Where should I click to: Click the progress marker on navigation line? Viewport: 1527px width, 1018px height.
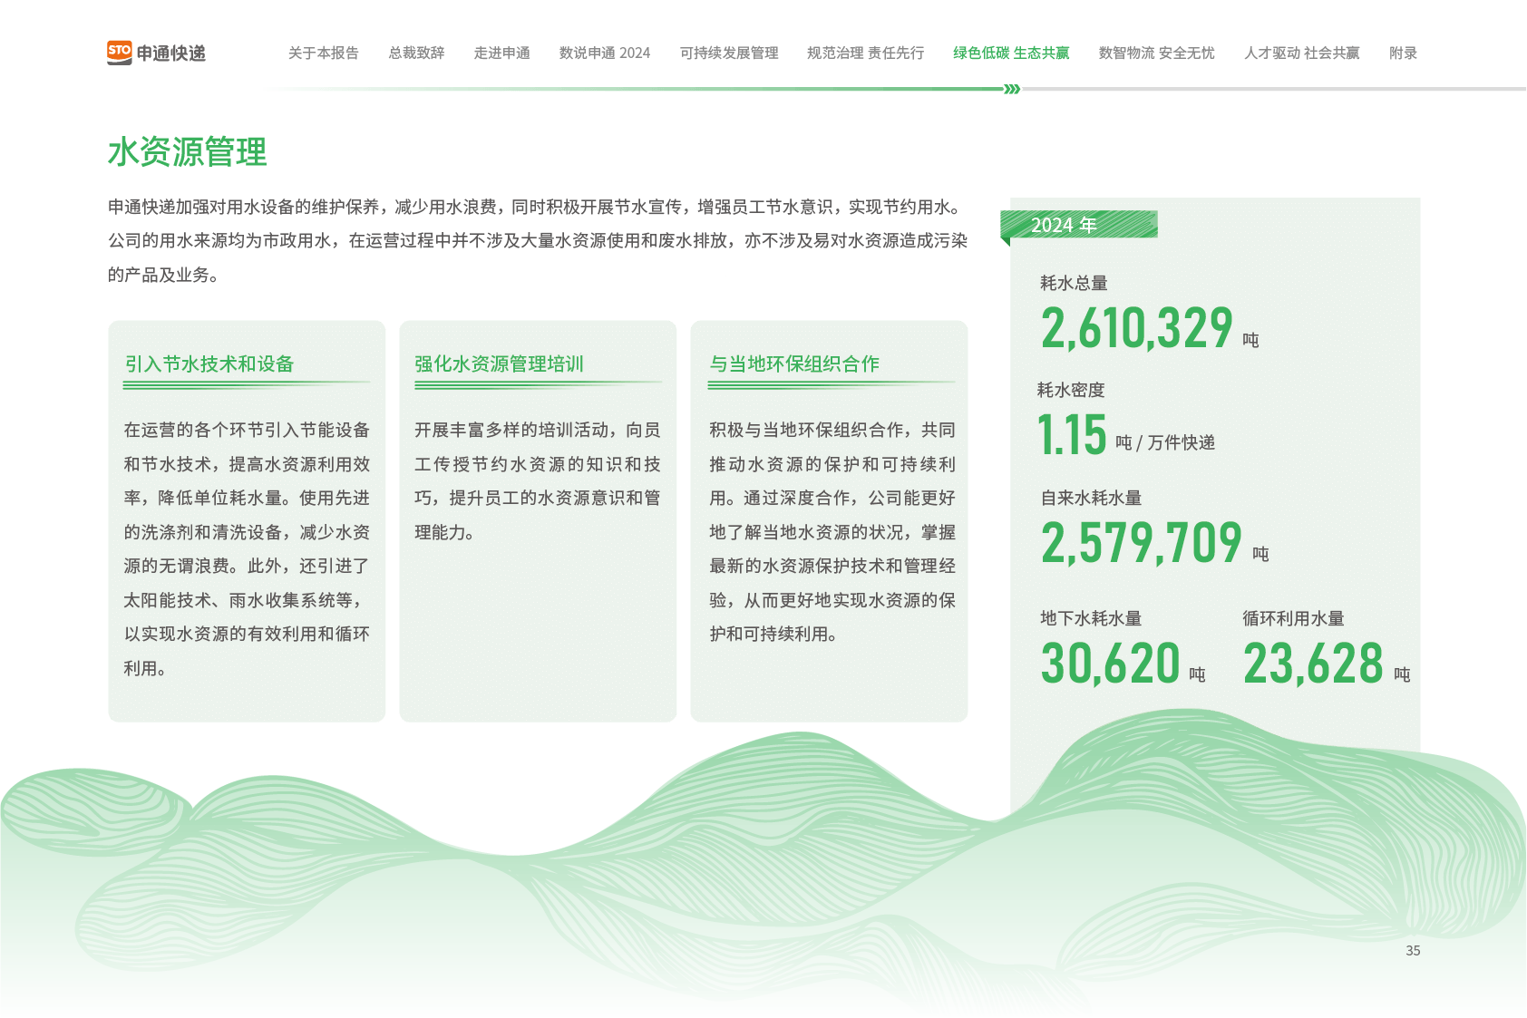click(x=1012, y=89)
